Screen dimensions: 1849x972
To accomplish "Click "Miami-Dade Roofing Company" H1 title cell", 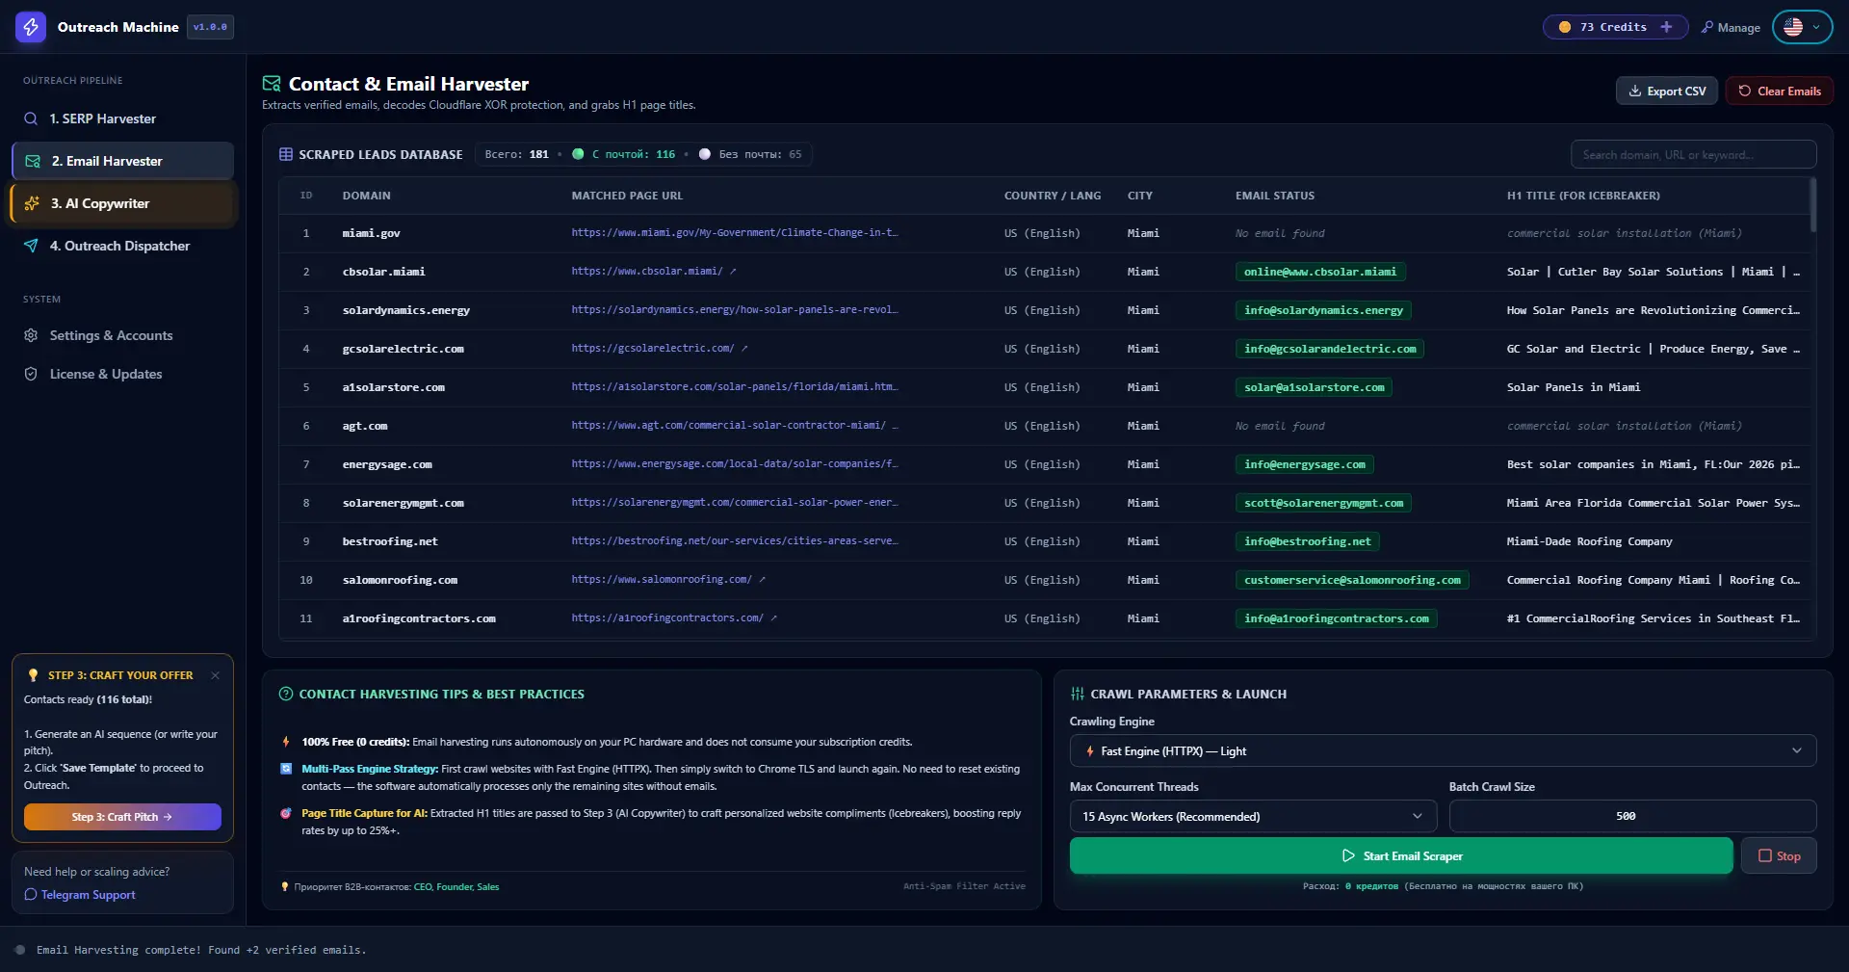I will (x=1589, y=541).
